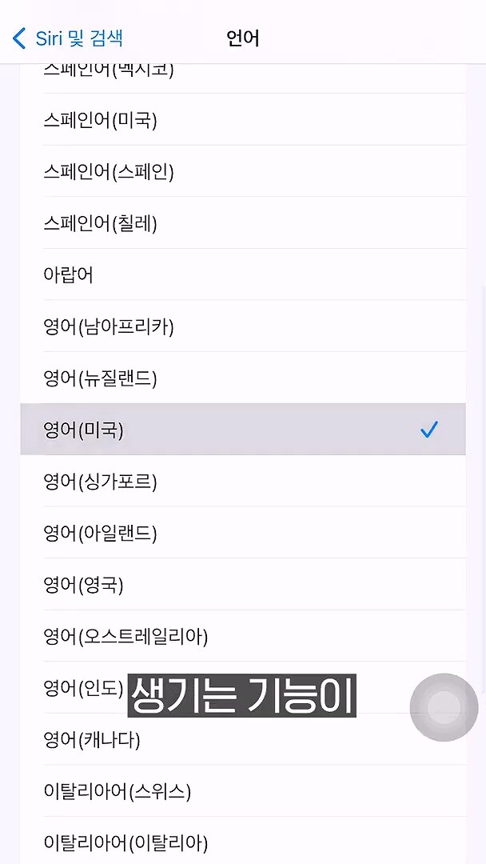Tap the checkmark on 영어(미국)
Image resolution: width=486 pixels, height=864 pixels.
[x=429, y=430]
